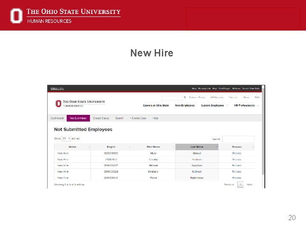This screenshot has height=229, width=306.
Task: Open Careers at Ohio State menu
Action: 156,106
